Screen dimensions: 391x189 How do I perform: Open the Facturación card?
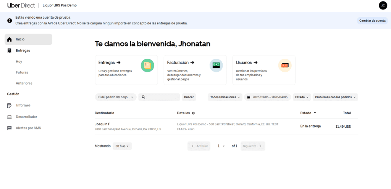pos(195,70)
